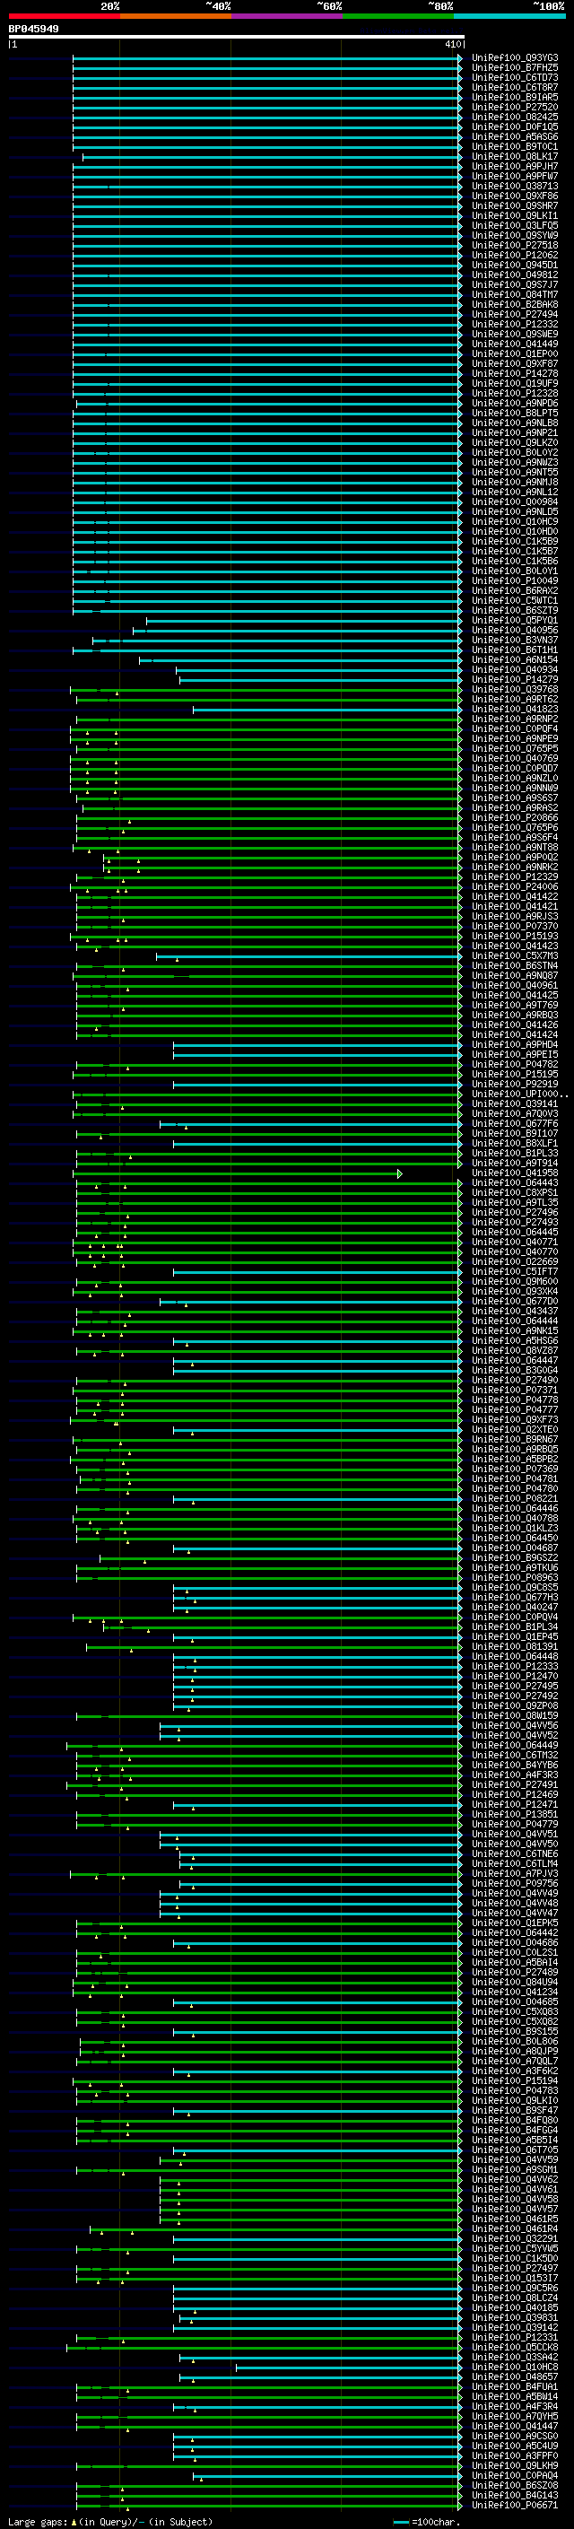Open hit UniRef100_Q93YG3
Viewport: 574px width, 2529px height.
pos(515,58)
